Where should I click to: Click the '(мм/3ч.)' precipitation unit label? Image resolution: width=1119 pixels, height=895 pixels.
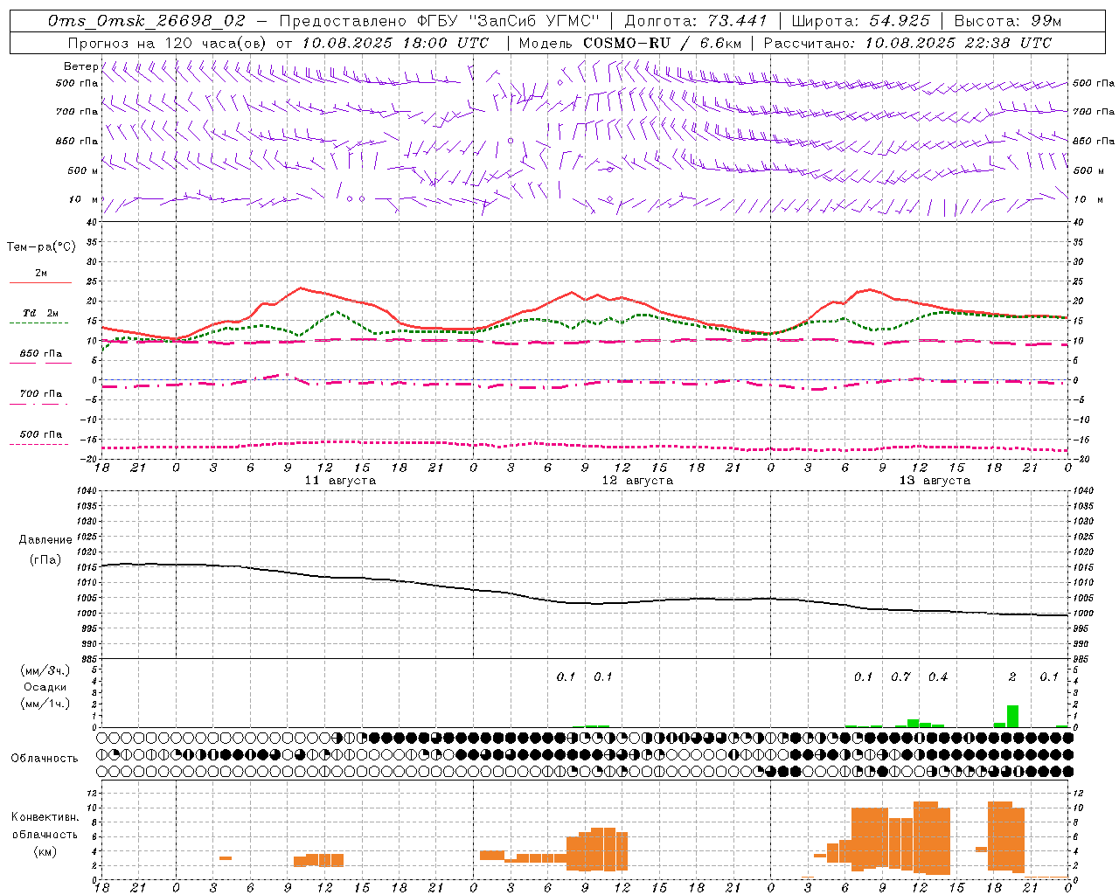(45, 670)
